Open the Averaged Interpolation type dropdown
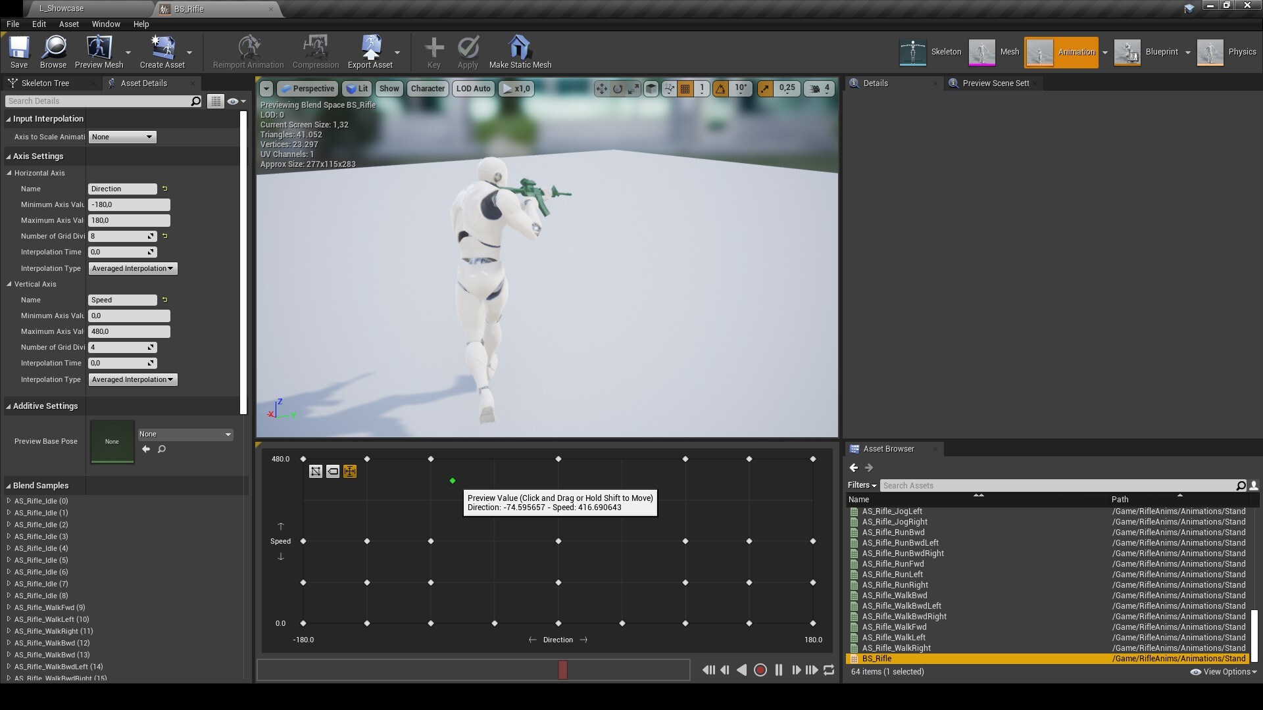The width and height of the screenshot is (1263, 710). [x=132, y=268]
